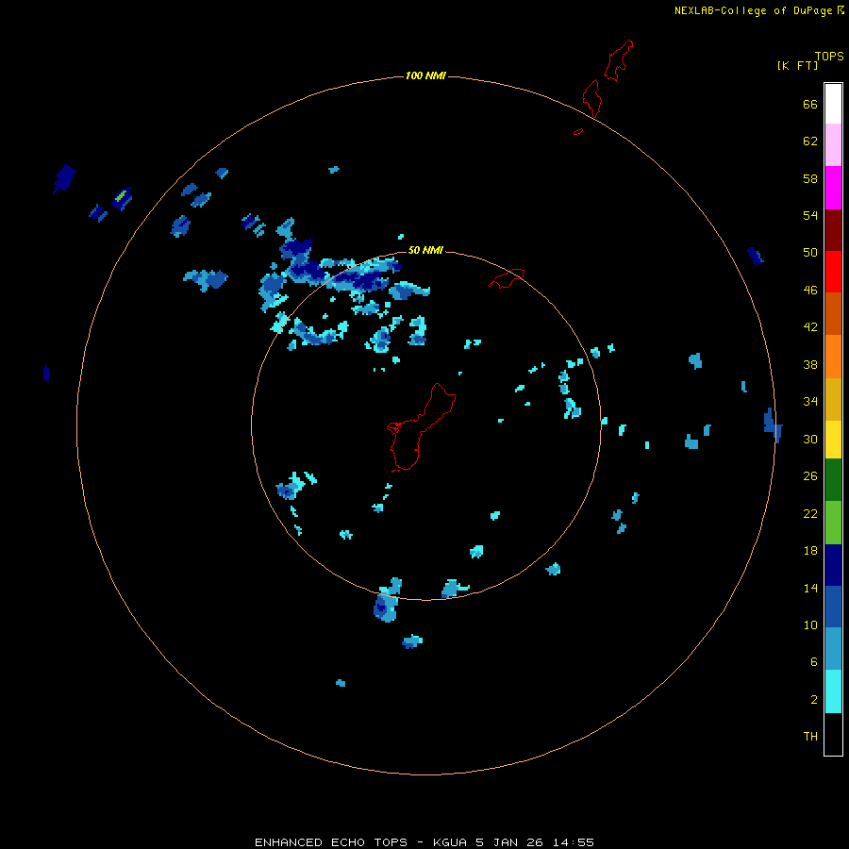
Task: Click the echo cell with green core
Action: (x=122, y=198)
